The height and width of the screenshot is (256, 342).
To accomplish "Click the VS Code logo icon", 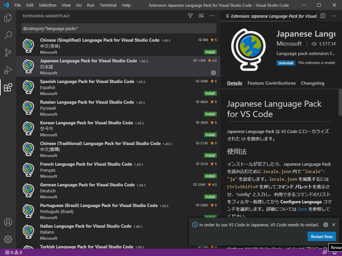I will pos(6,5).
